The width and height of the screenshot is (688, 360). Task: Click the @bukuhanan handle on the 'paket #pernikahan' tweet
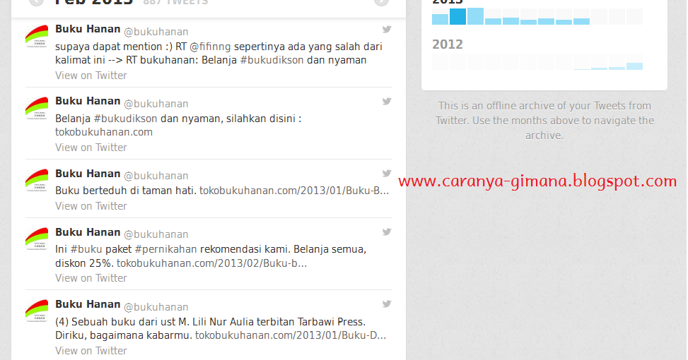156,234
